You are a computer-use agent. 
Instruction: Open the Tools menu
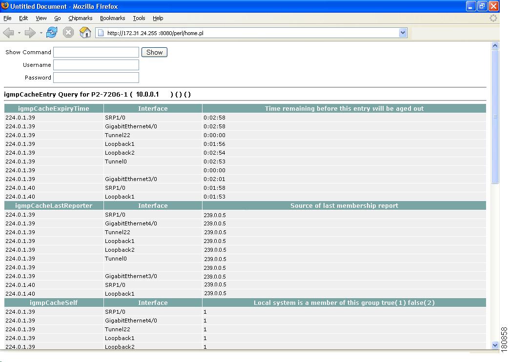[139, 18]
